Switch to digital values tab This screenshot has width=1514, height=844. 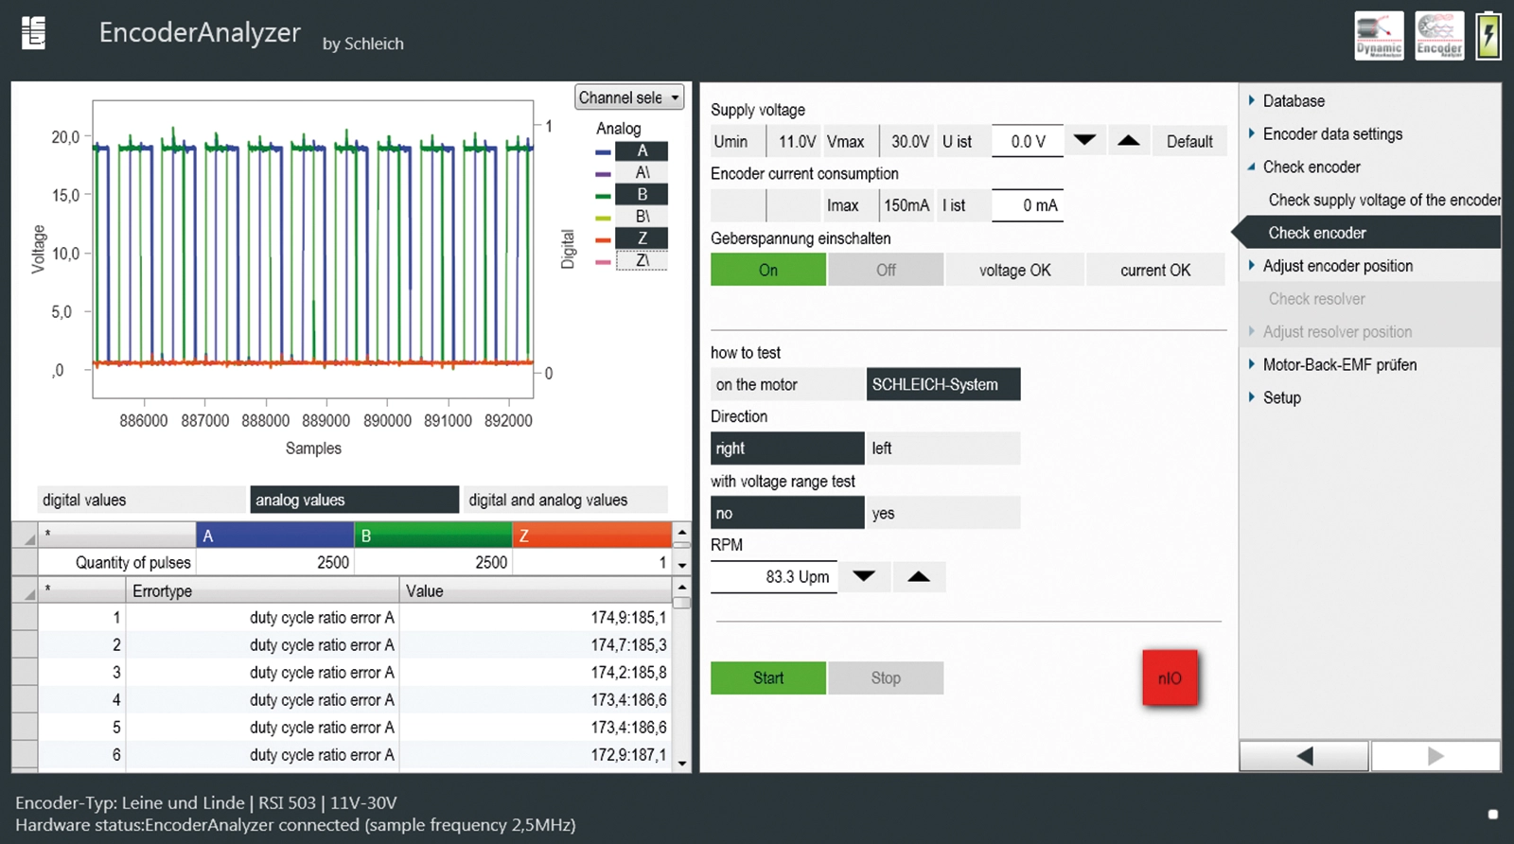click(140, 500)
